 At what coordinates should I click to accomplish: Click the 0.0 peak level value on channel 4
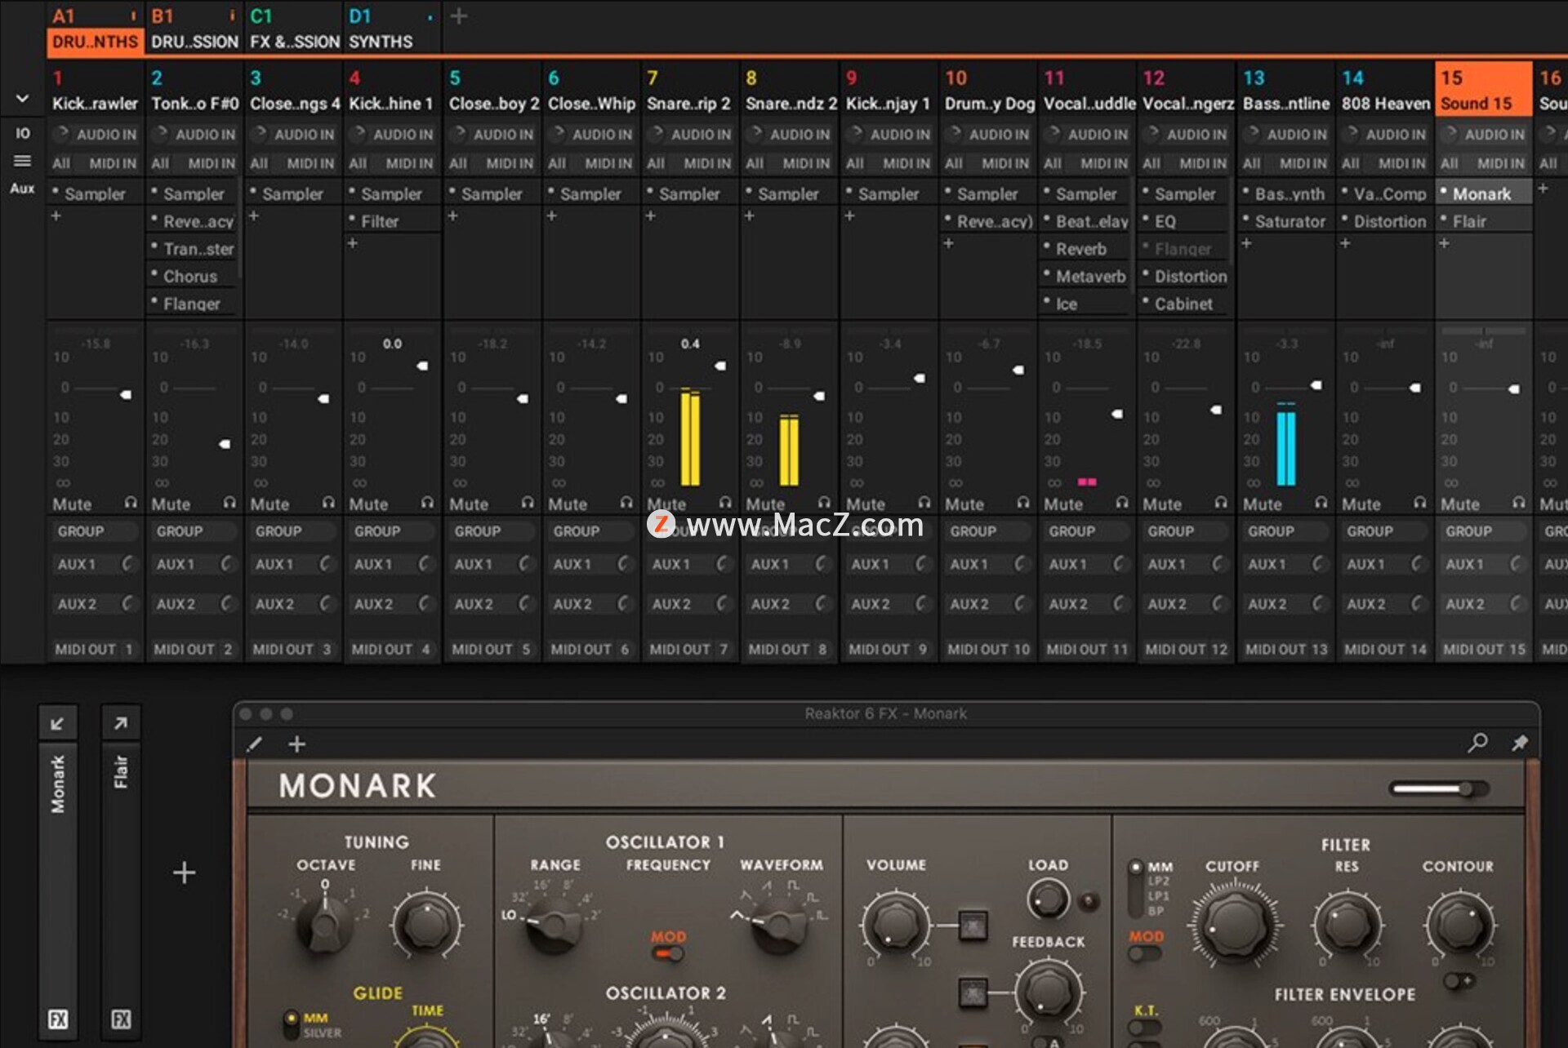(x=392, y=344)
